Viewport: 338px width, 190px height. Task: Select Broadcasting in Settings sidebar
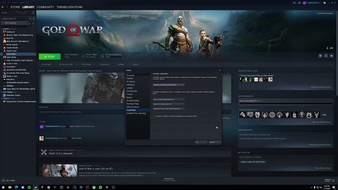click(x=133, y=101)
